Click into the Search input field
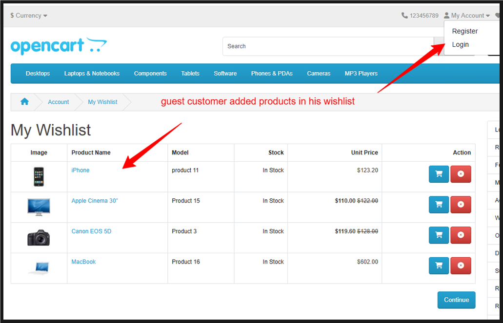The height and width of the screenshot is (323, 503). pyautogui.click(x=327, y=46)
